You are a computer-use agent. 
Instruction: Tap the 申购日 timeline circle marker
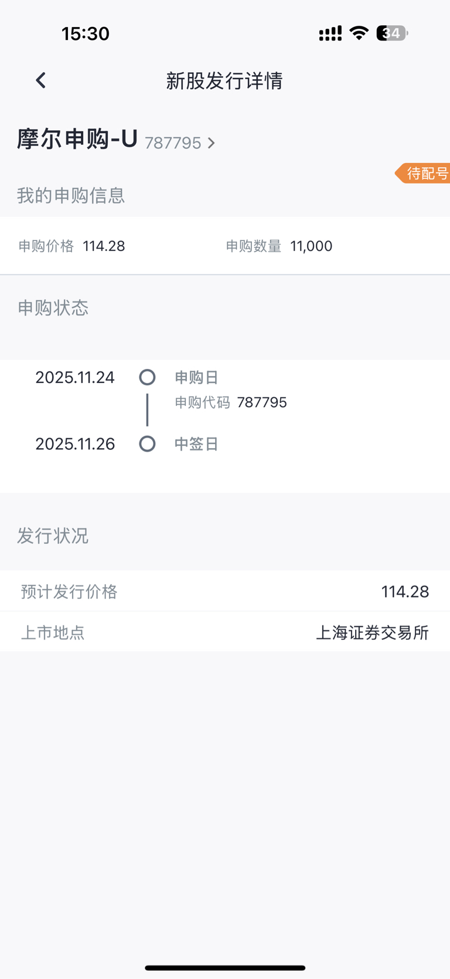coord(147,377)
